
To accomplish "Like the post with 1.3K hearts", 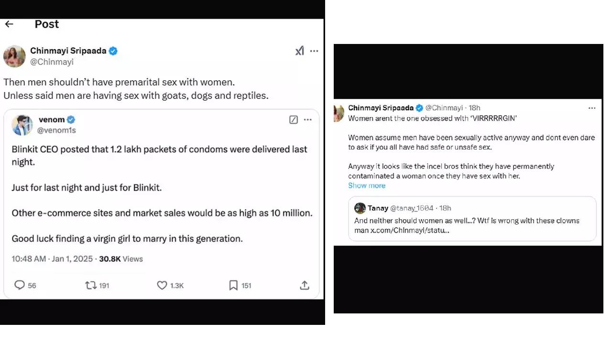I will [162, 285].
